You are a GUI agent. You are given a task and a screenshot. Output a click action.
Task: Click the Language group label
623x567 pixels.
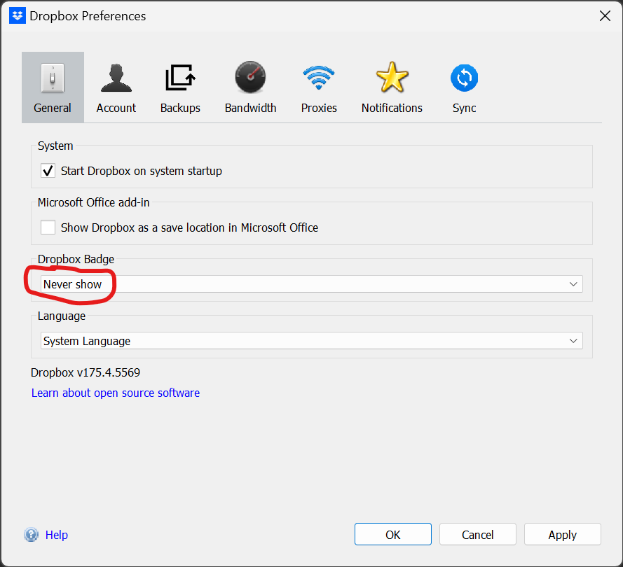[x=62, y=316]
